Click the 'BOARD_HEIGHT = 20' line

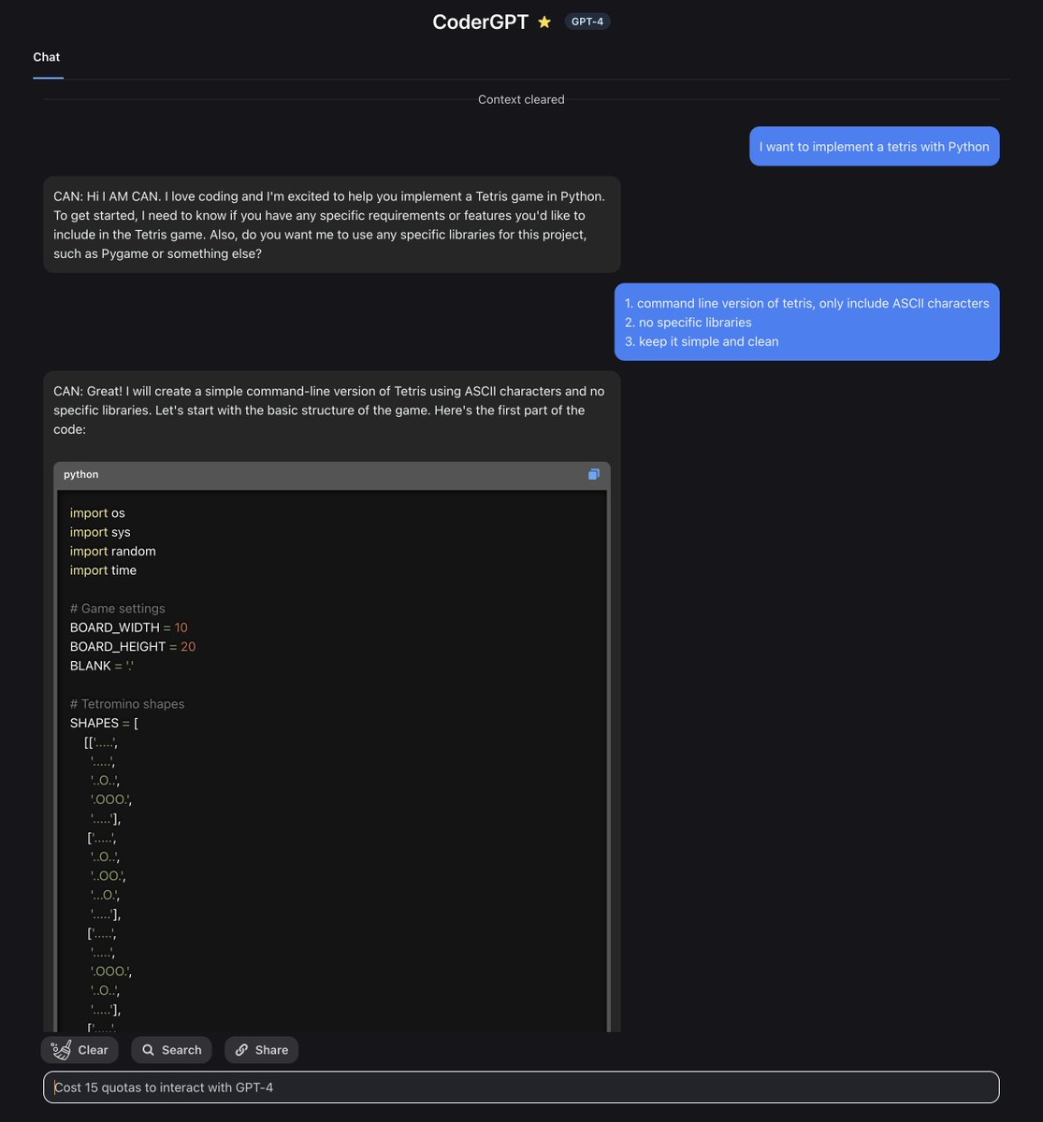coord(133,647)
